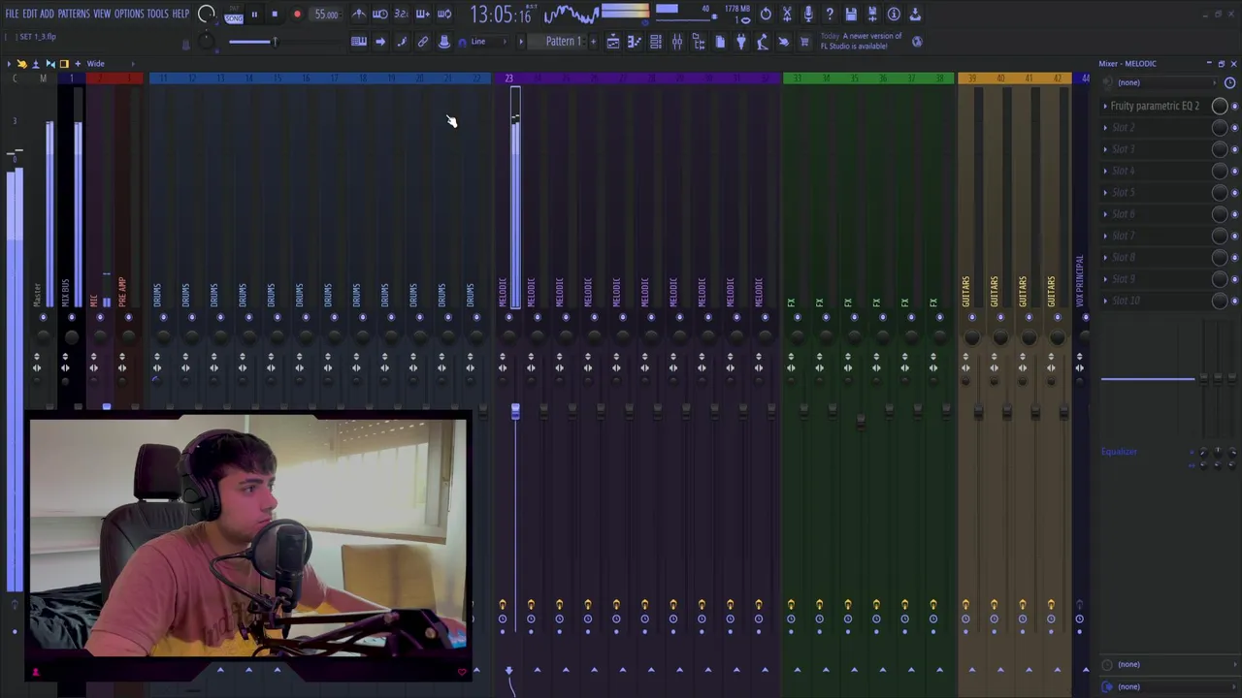Screen dimensions: 1242x698
Task: Toggle typing keyboard to piano icon
Action: [359, 42]
